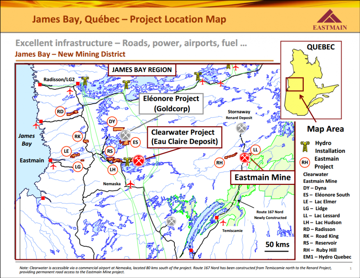Click the DY Dyna project marker on map
The width and height of the screenshot is (360, 278).
click(112, 122)
